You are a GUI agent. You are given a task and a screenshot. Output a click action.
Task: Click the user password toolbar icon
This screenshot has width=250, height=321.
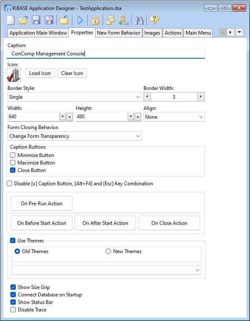(x=124, y=20)
